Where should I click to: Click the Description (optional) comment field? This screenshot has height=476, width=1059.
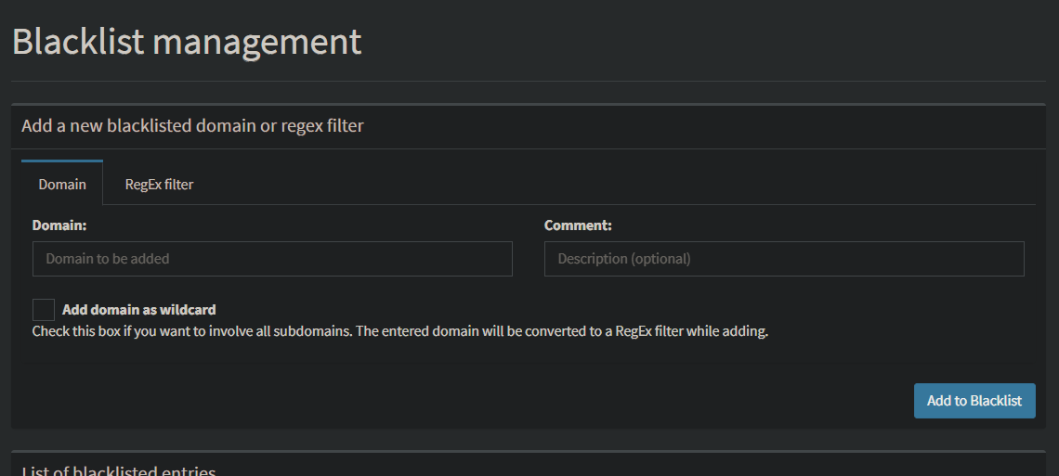(x=784, y=259)
